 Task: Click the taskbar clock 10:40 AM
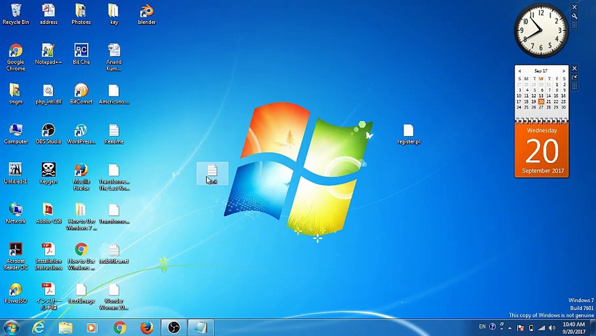pyautogui.click(x=574, y=328)
